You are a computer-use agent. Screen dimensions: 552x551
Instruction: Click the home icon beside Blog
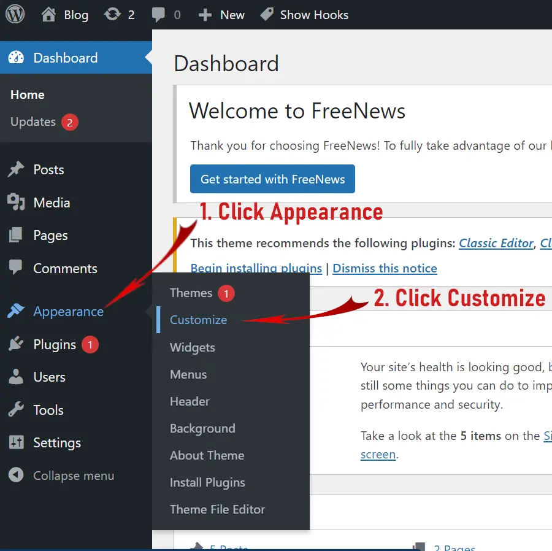click(48, 15)
